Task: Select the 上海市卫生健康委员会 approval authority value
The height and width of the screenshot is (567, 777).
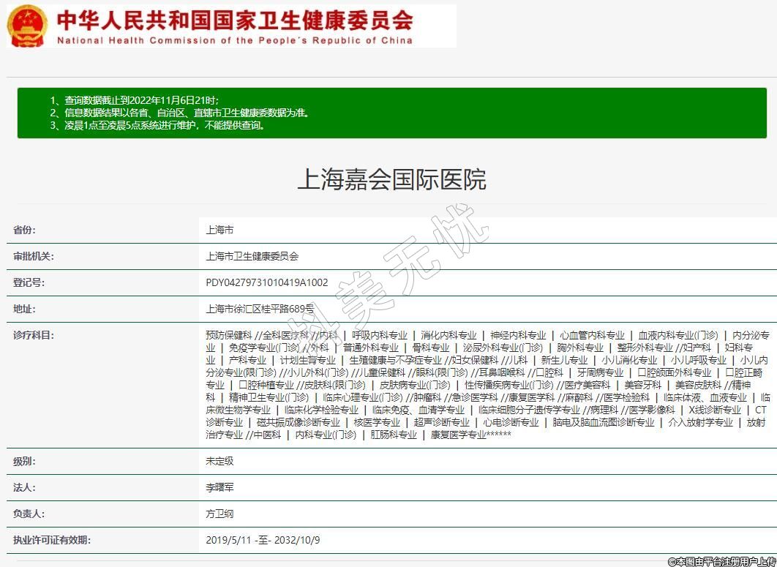Action: click(x=252, y=256)
